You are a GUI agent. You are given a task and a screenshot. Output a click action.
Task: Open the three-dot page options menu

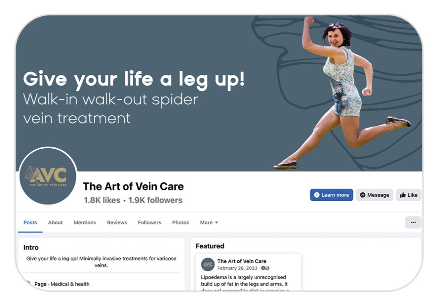pyautogui.click(x=413, y=222)
